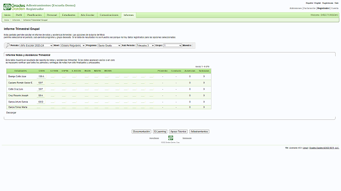Click Casiano Román Xavier E. student row name
This screenshot has width=341, height=191.
(20, 83)
